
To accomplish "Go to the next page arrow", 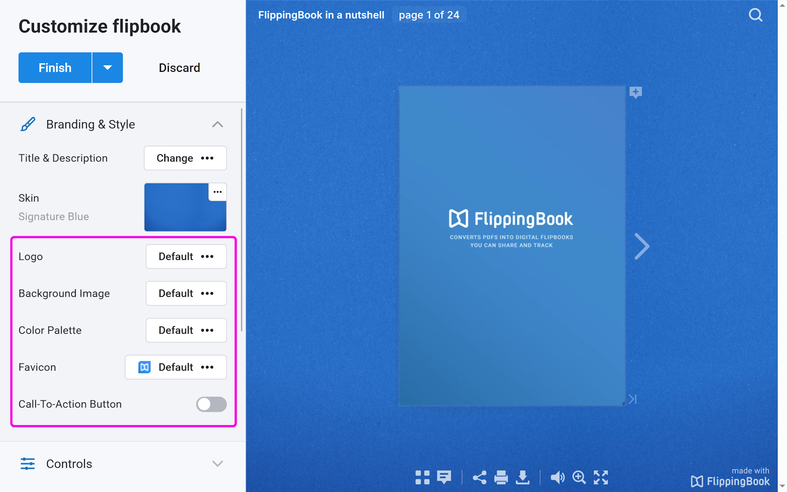I will tap(641, 246).
